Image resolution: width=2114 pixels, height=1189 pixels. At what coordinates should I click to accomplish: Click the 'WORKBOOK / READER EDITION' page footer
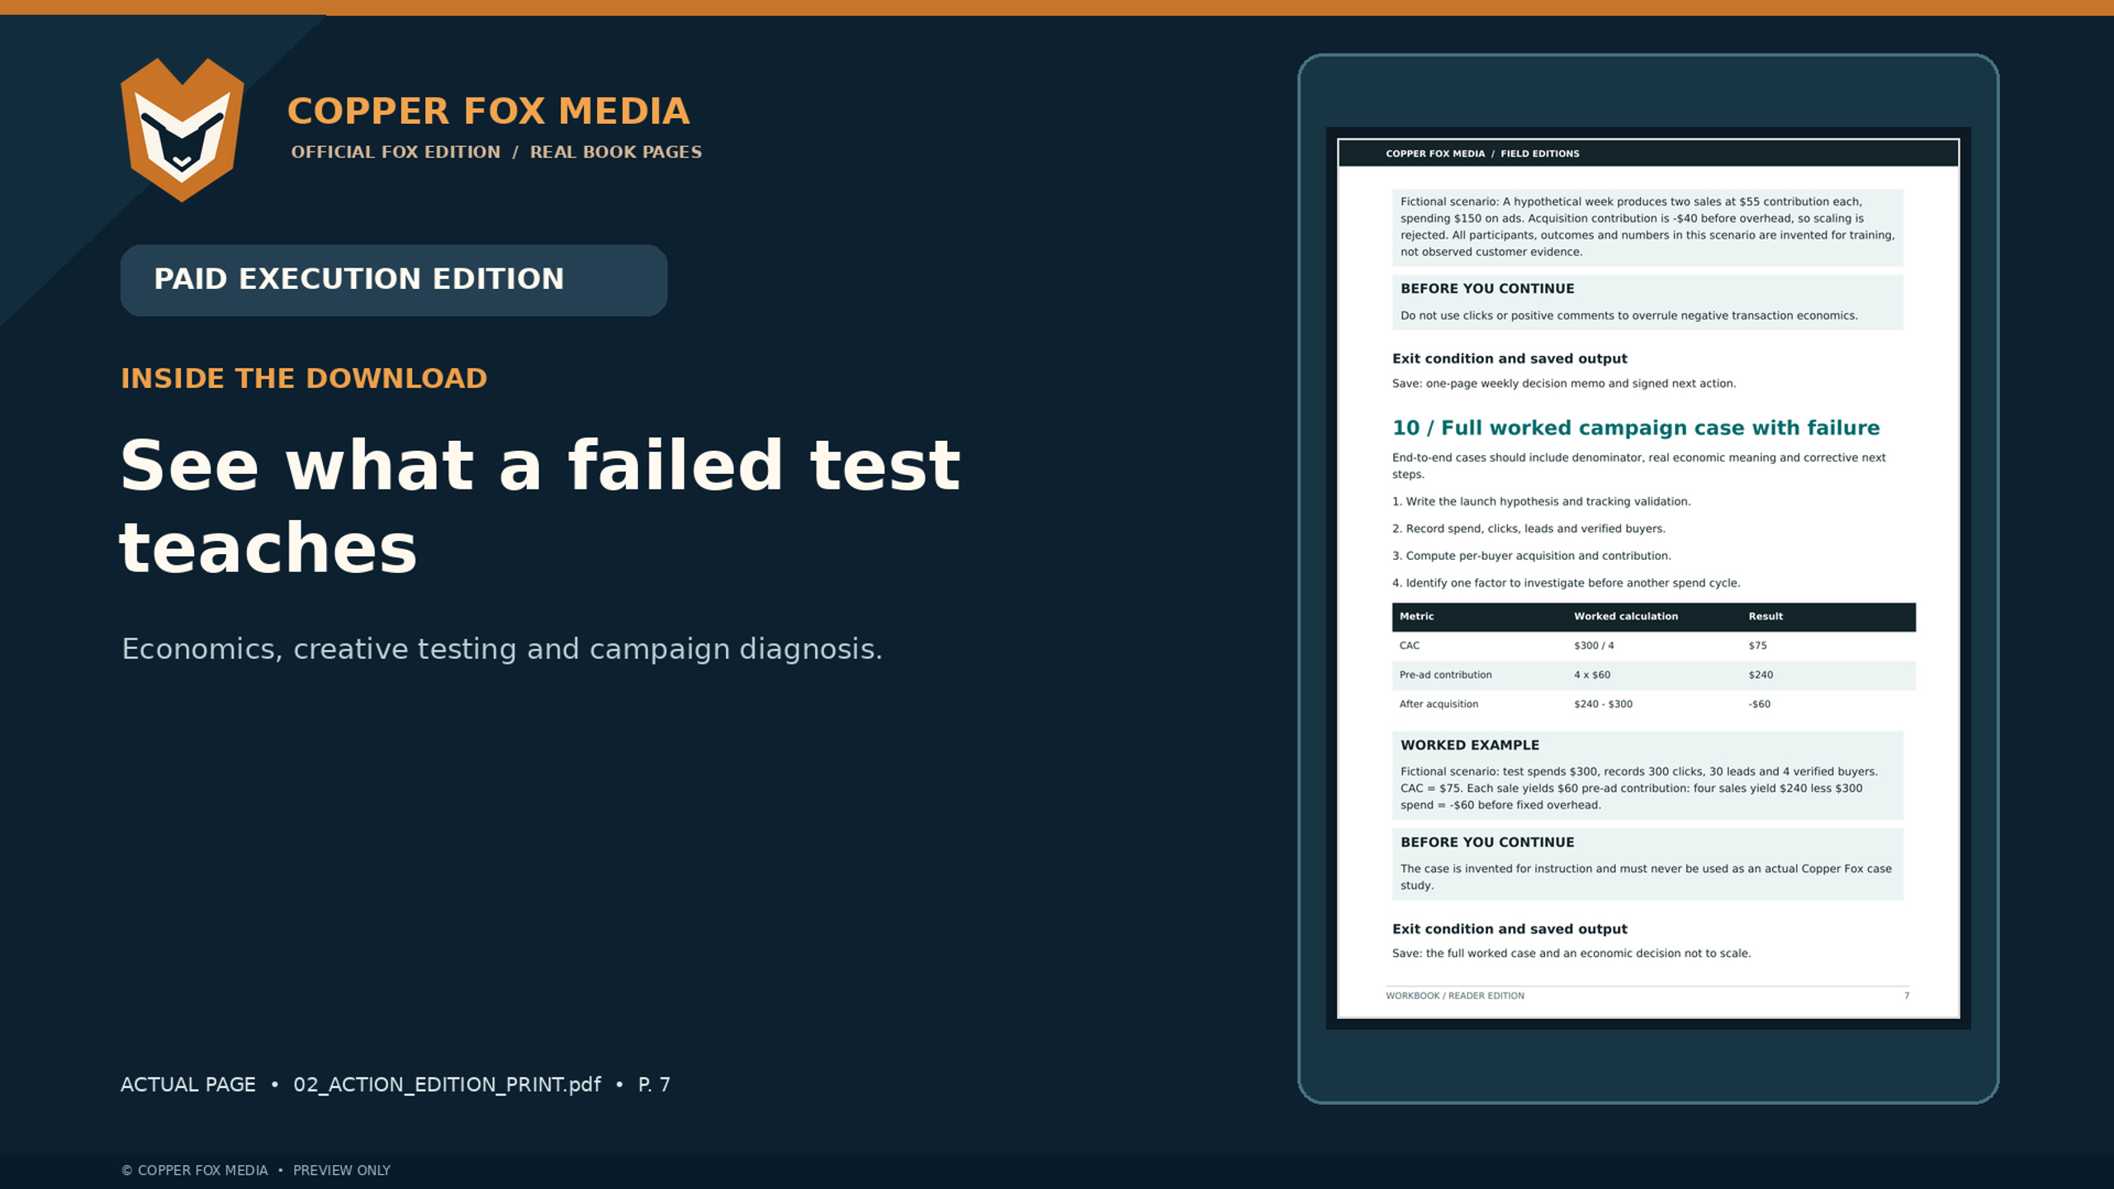point(1455,996)
